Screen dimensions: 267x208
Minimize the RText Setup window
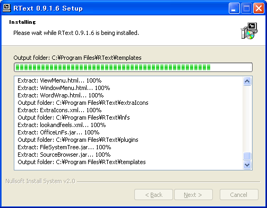(234, 8)
